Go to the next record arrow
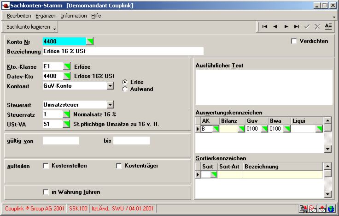The height and width of the screenshot is (216, 339). click(286, 27)
